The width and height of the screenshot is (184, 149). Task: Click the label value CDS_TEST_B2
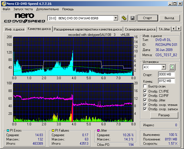coord(166,55)
